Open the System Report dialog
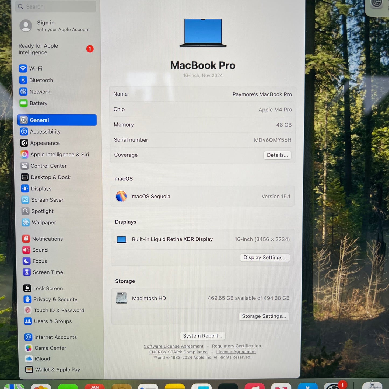Screen dimensions: 389x389 coord(202,336)
